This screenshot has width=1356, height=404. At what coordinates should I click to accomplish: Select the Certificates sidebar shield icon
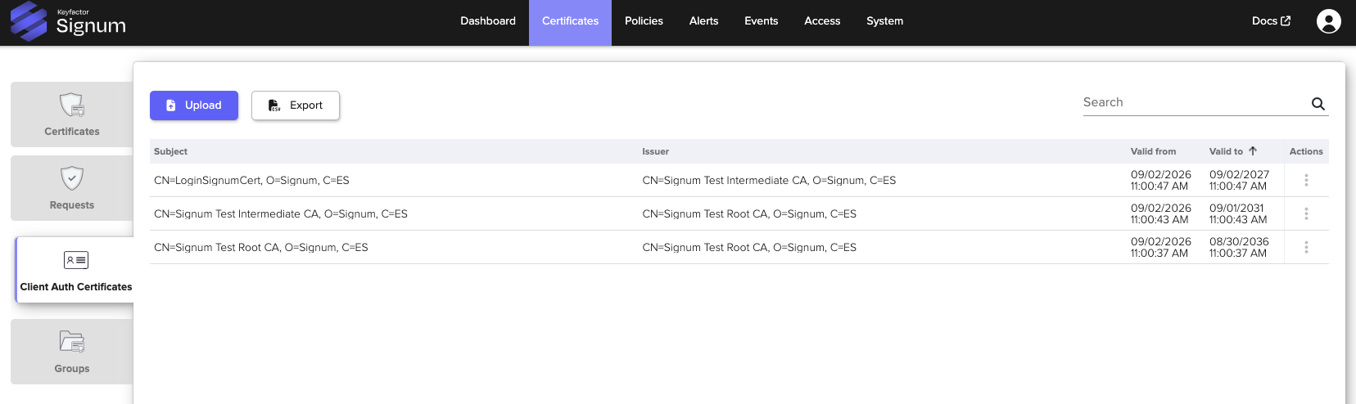pos(72,105)
